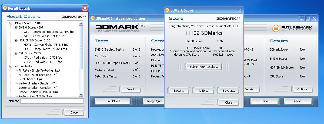Click scroll-up arrow in Result Details tree
The height and width of the screenshot is (124, 324).
tap(81, 23)
